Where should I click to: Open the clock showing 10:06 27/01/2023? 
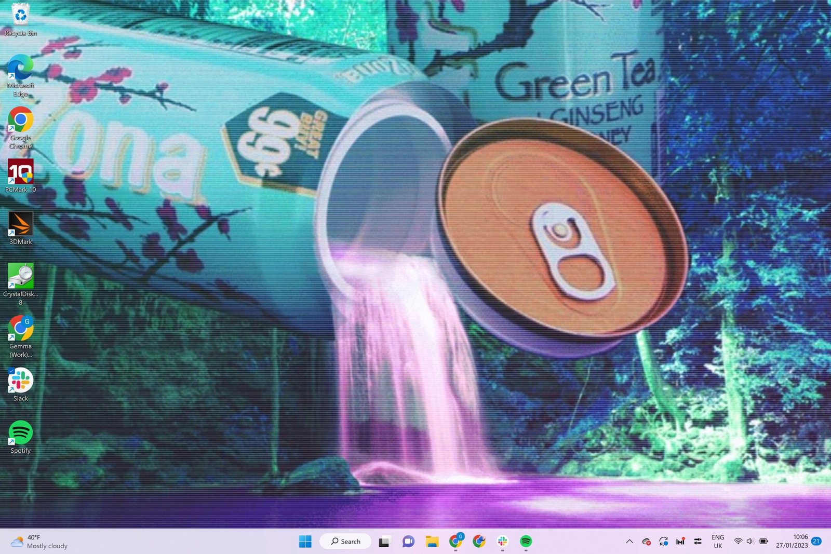(792, 542)
